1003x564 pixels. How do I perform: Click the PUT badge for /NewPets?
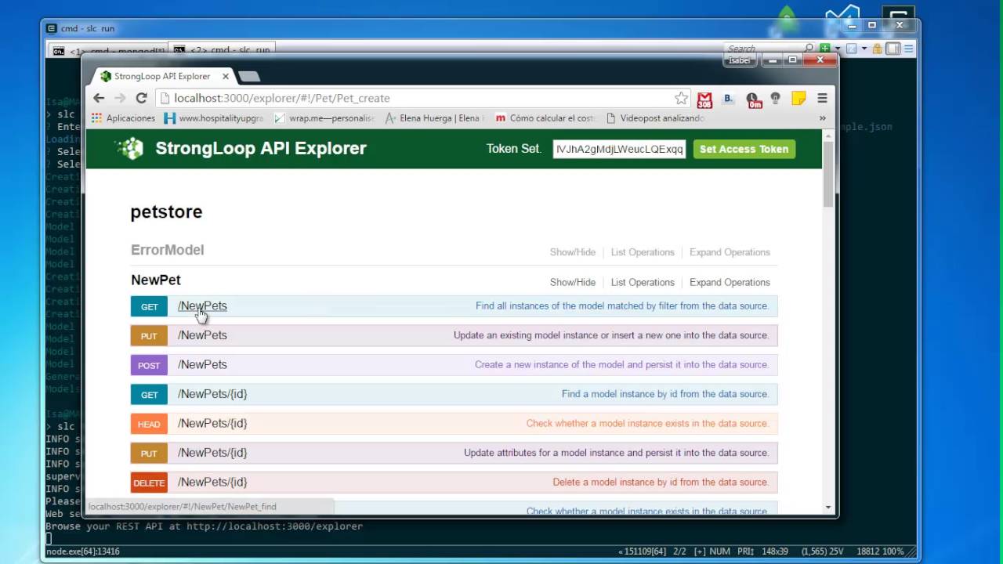tap(149, 336)
